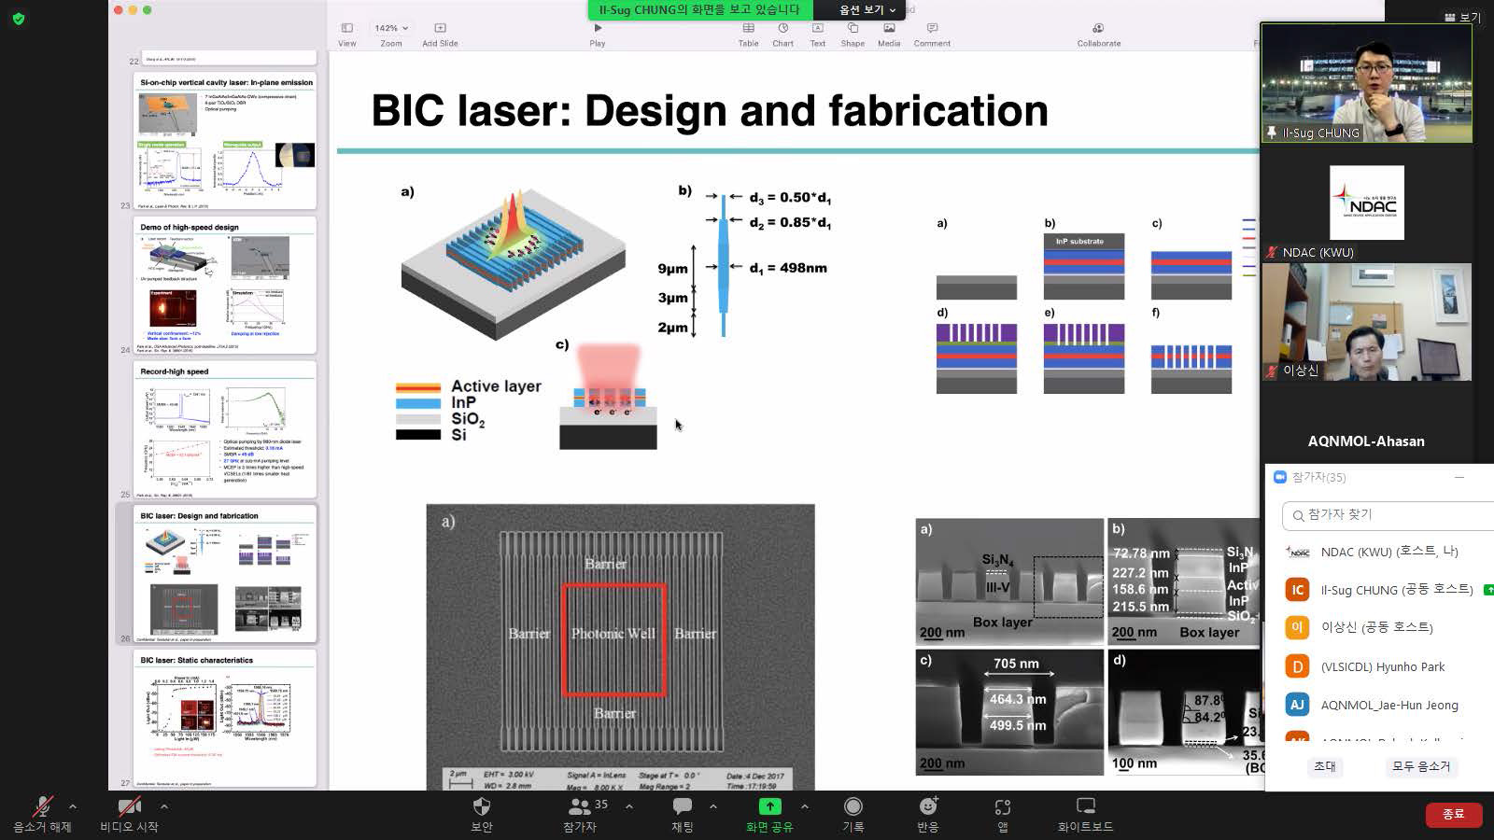Click the green share screen icon

coord(769,806)
